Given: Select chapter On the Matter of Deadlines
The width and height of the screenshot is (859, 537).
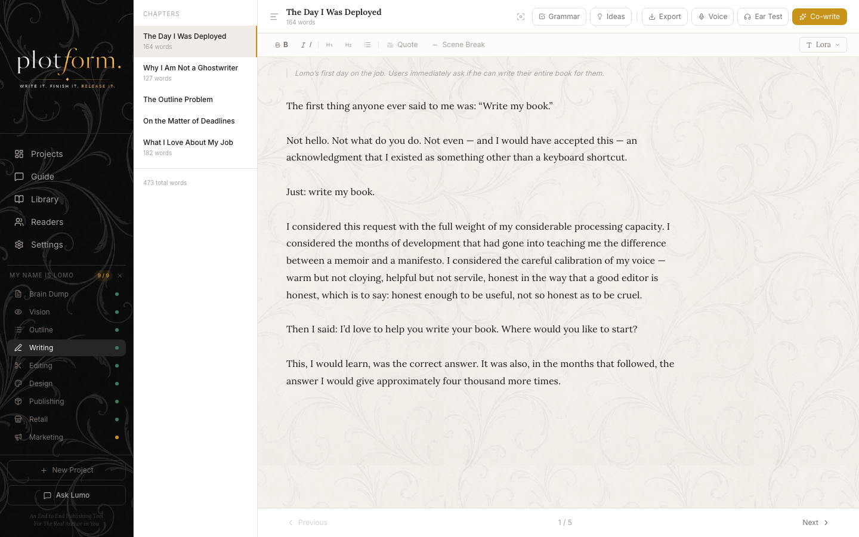Looking at the screenshot, I should (x=195, y=121).
